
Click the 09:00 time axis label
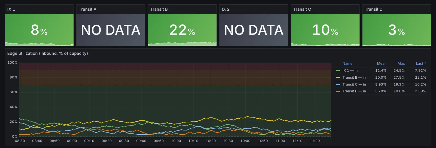[72, 141]
